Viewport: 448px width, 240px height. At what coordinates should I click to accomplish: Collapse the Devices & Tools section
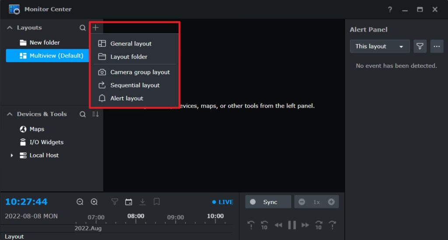point(10,114)
